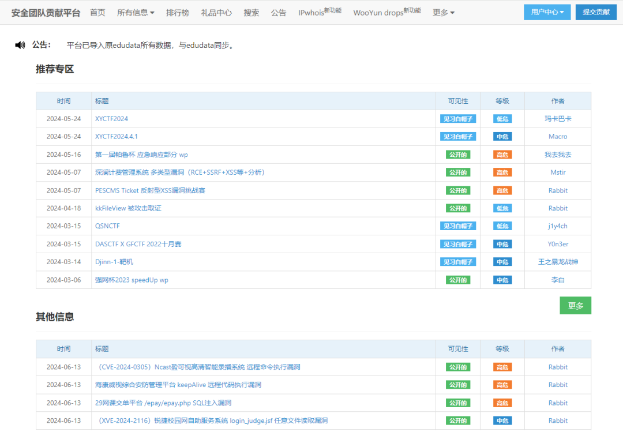Go to the 首页 nav item
This screenshot has width=623, height=432.
97,12
